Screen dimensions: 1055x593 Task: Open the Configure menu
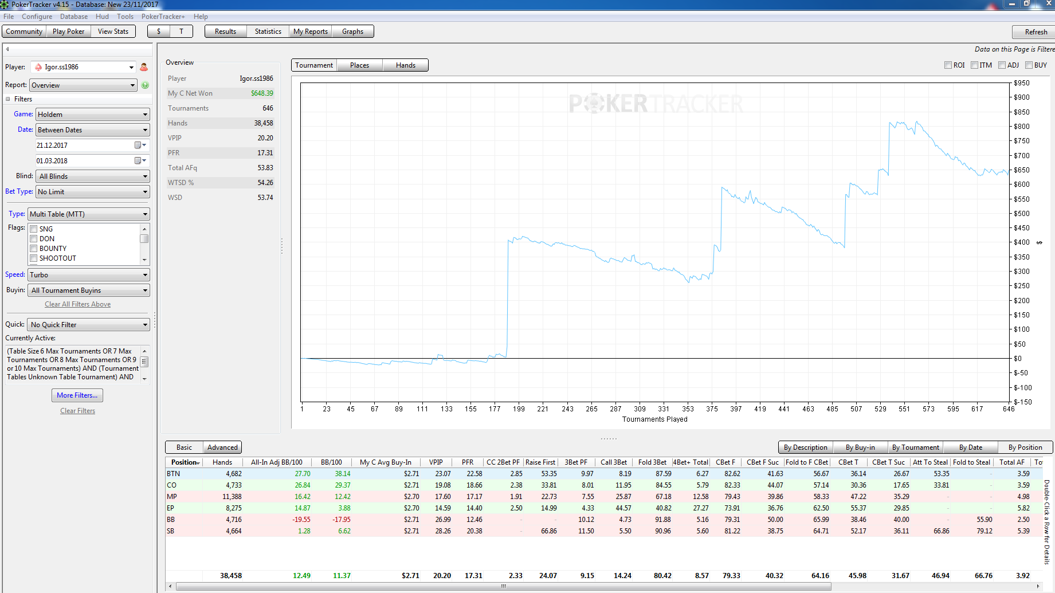pyautogui.click(x=37, y=17)
